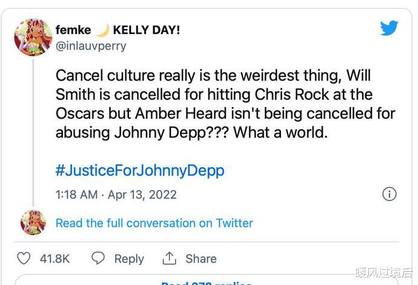Click the share arrow icon
The height and width of the screenshot is (285, 418).
[x=169, y=258]
